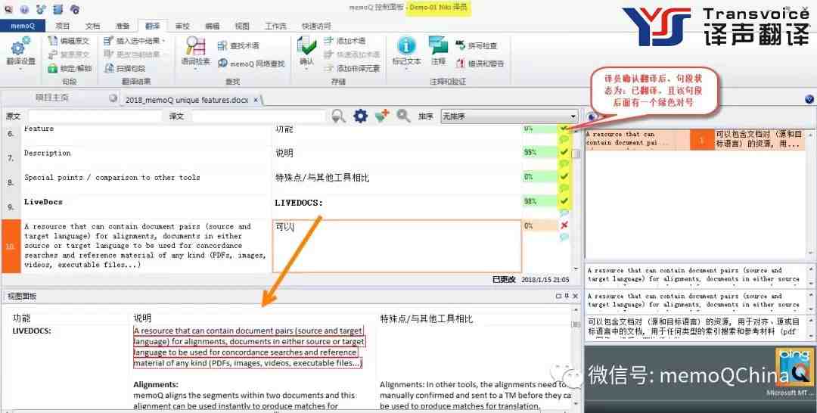Open comment bubble of segment 10
Screen dimensions: 817x413
pos(564,238)
